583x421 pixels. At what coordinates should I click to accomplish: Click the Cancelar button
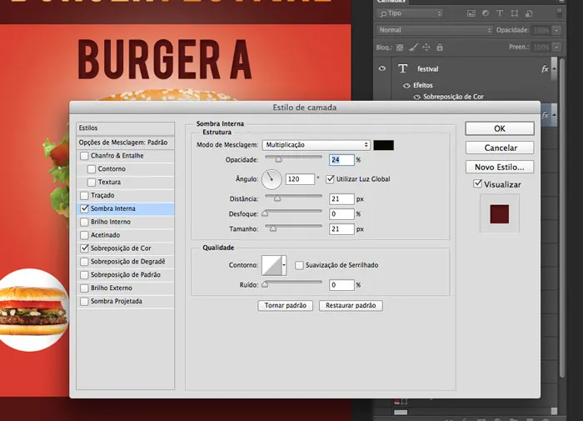[500, 148]
